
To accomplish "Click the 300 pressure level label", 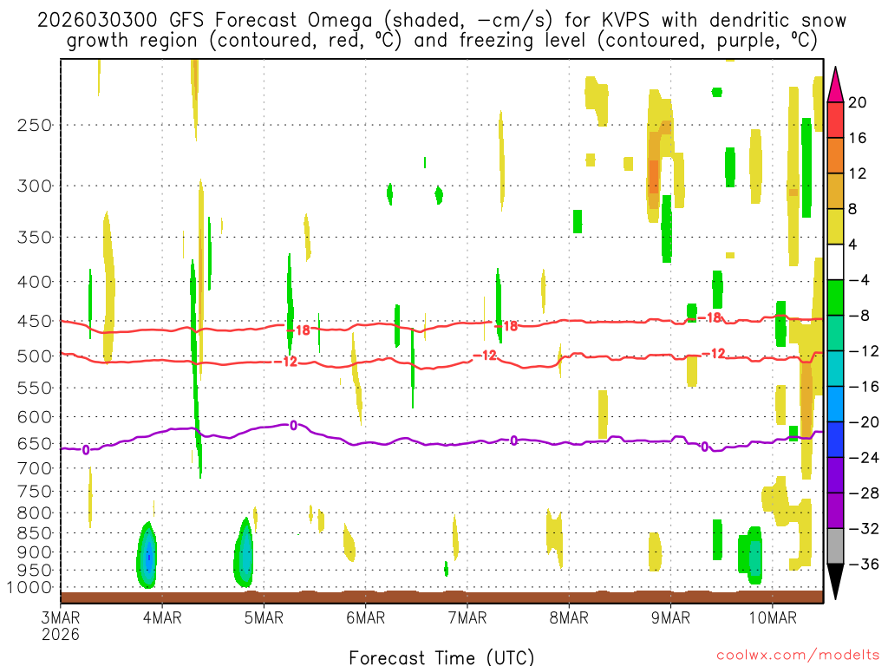I will [x=35, y=186].
